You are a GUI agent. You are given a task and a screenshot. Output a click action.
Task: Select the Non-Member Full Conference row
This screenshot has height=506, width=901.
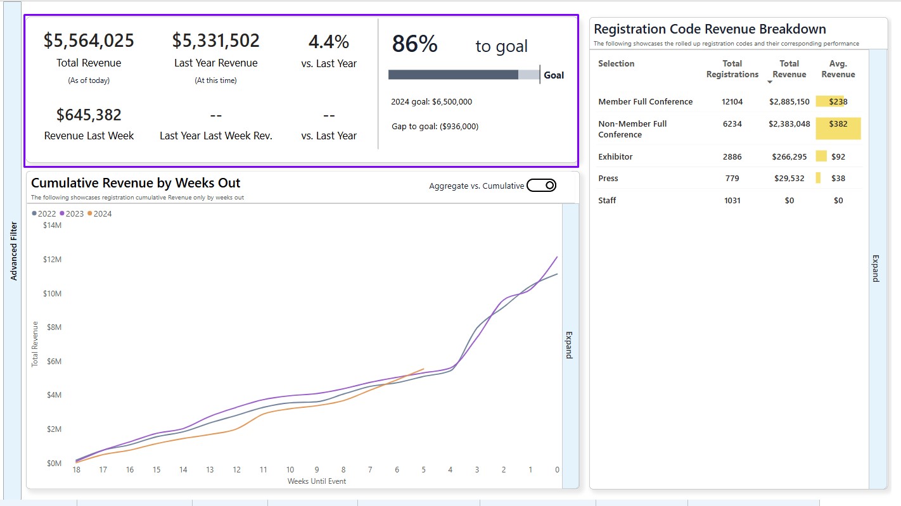point(632,129)
